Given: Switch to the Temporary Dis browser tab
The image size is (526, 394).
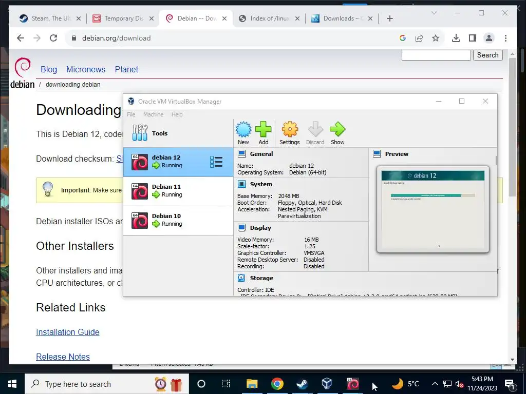Looking at the screenshot, I should [123, 18].
